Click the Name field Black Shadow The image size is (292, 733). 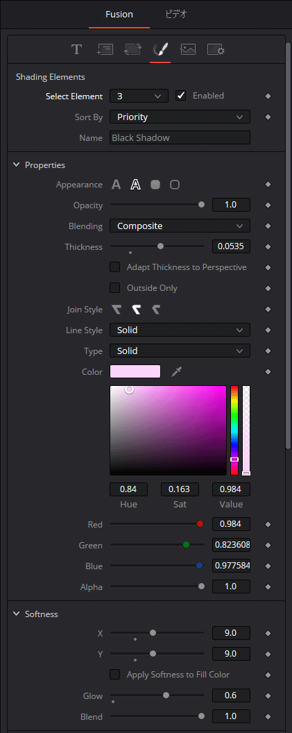[180, 138]
